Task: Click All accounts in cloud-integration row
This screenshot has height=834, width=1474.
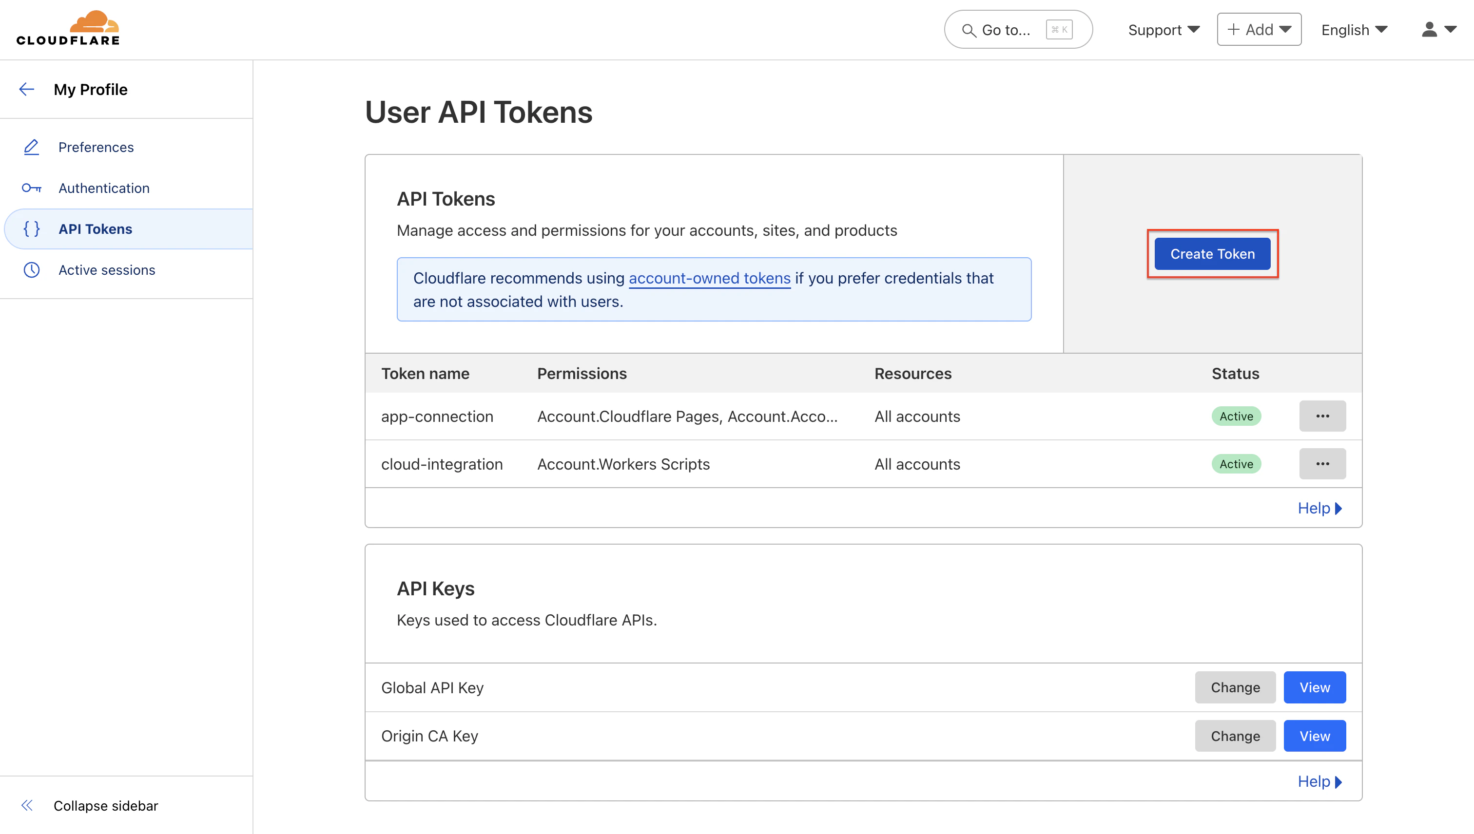Action: (x=917, y=464)
